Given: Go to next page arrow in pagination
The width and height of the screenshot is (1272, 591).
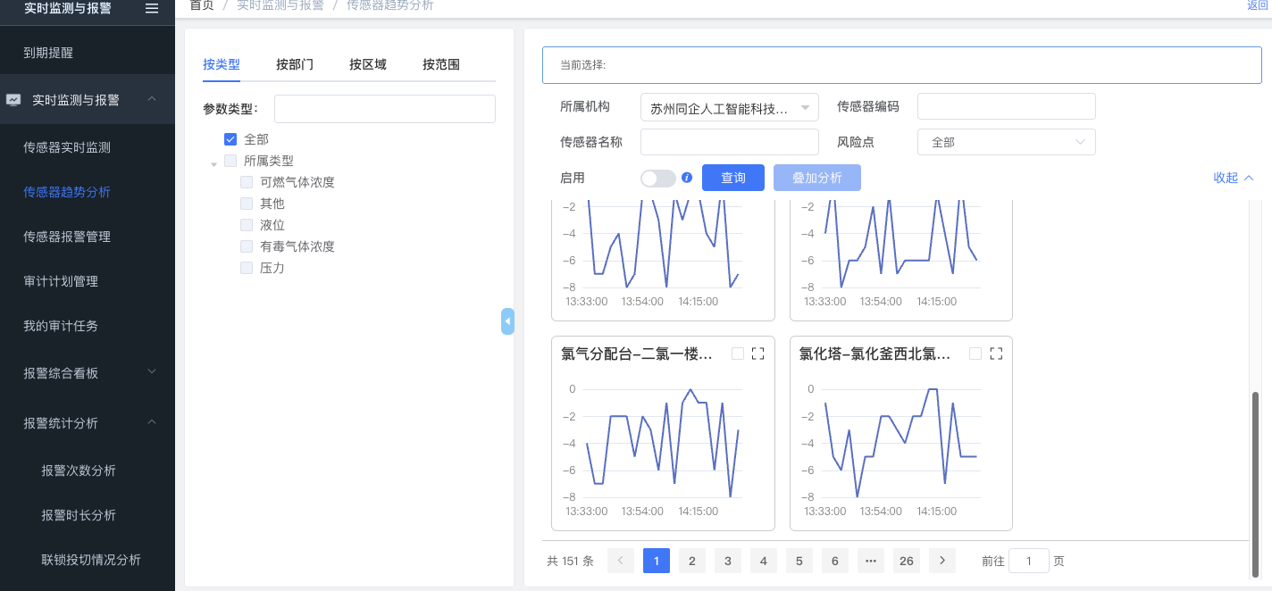Looking at the screenshot, I should [941, 561].
